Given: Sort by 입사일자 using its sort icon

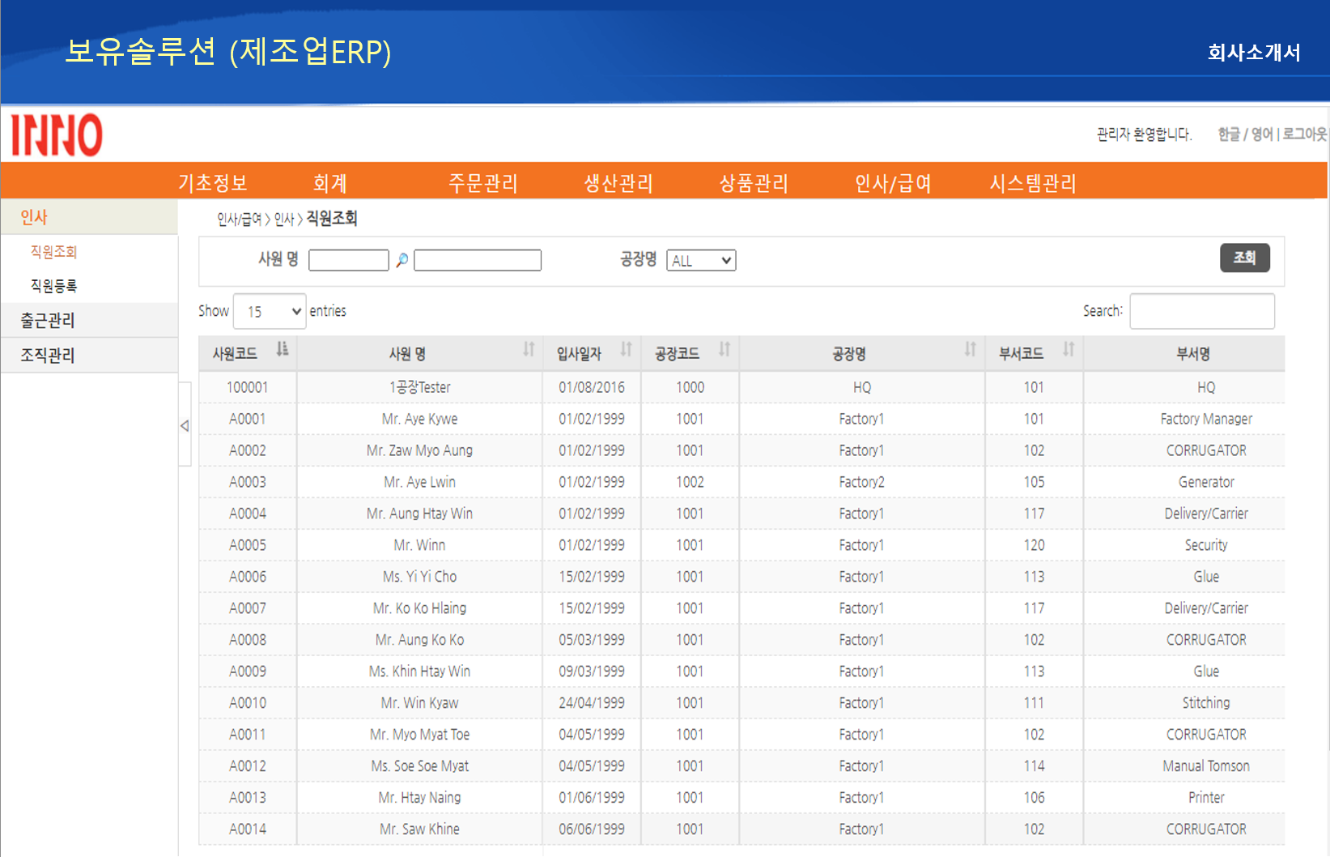Looking at the screenshot, I should (x=626, y=350).
